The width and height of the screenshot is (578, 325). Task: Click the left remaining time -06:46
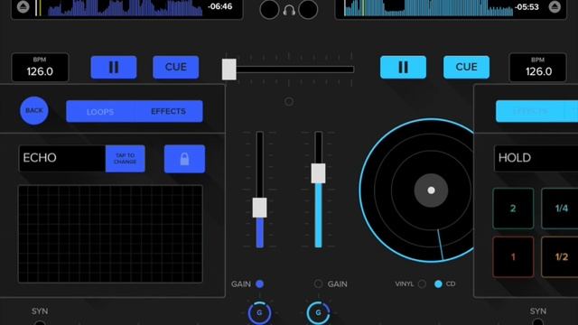(x=220, y=6)
